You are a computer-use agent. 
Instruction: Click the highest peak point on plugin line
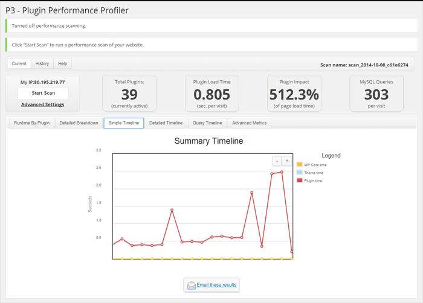(282, 172)
